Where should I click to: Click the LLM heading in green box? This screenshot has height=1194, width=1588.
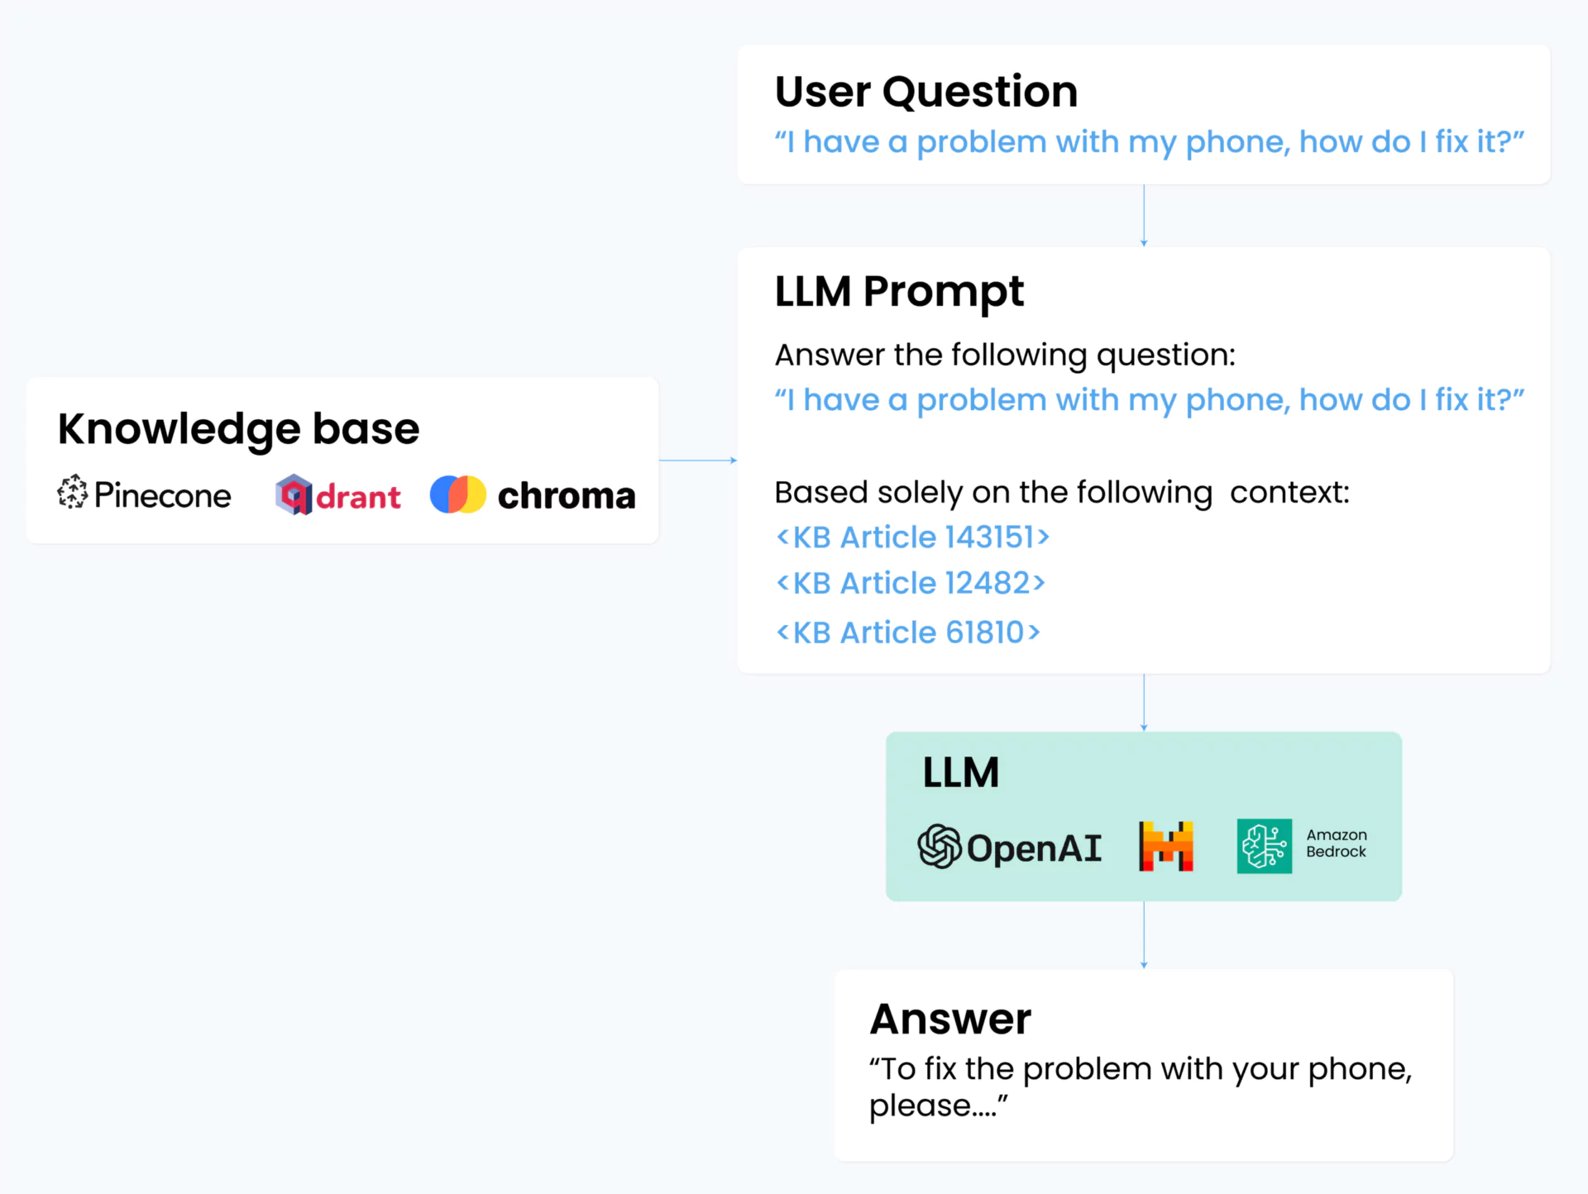[x=961, y=773]
